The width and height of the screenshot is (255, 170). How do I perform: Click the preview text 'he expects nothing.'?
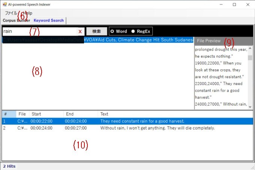coord(214,56)
